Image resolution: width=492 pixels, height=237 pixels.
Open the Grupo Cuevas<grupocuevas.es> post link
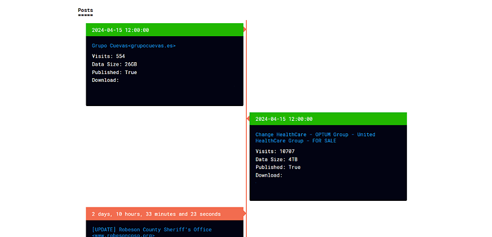click(x=134, y=46)
